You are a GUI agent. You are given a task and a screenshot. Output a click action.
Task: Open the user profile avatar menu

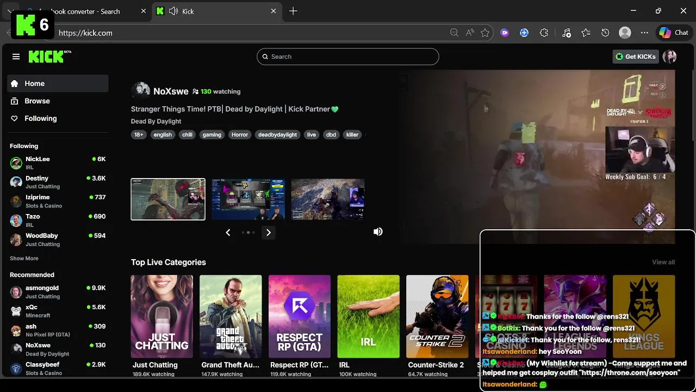coord(669,57)
